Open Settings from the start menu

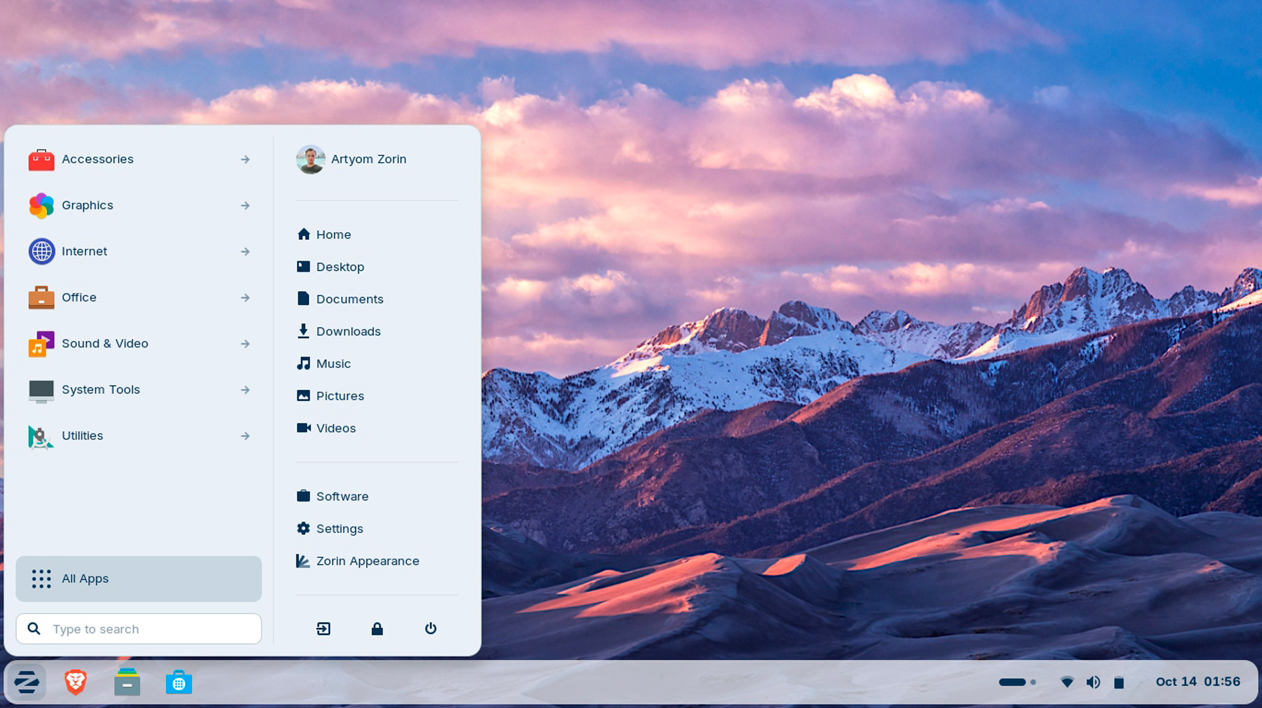point(340,528)
